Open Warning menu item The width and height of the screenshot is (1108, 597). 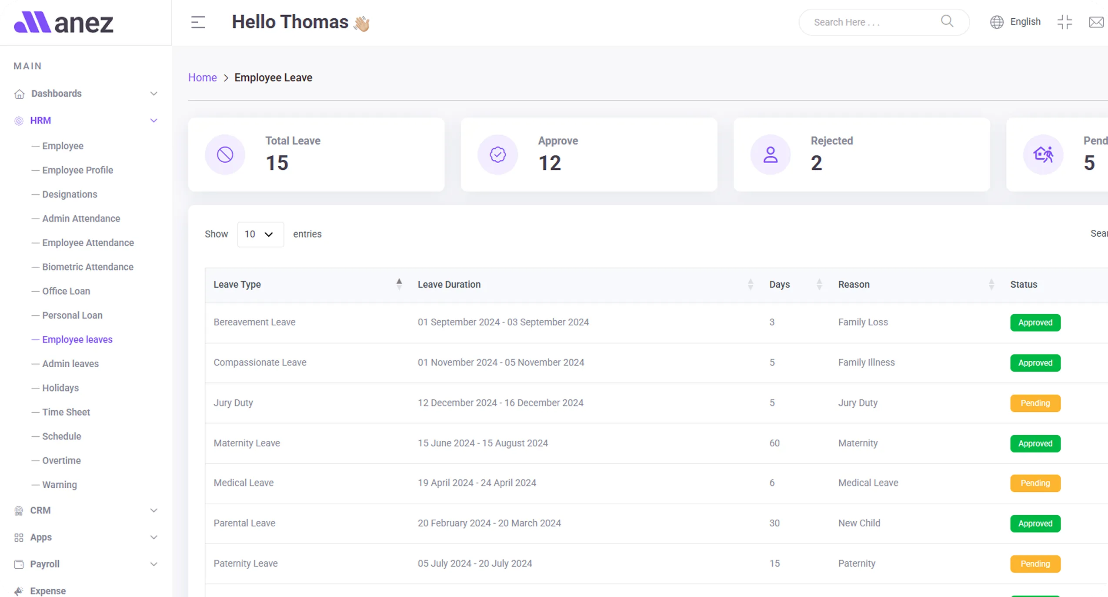pos(59,485)
